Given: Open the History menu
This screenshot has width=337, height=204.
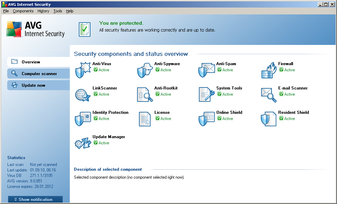Looking at the screenshot, I should (x=43, y=11).
